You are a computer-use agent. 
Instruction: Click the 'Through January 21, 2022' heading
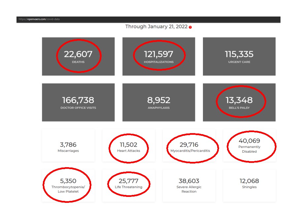(x=156, y=26)
